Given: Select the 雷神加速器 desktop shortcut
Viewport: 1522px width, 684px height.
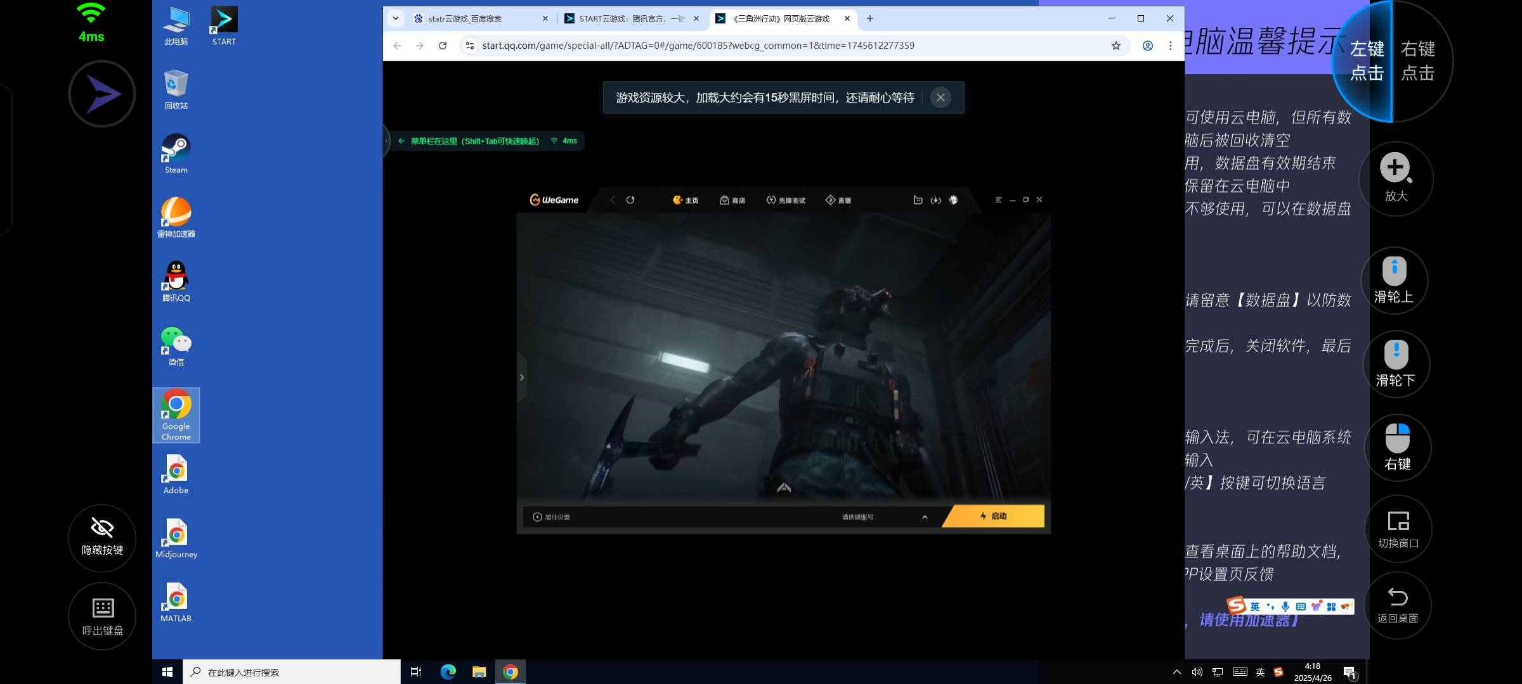Looking at the screenshot, I should pos(176,218).
